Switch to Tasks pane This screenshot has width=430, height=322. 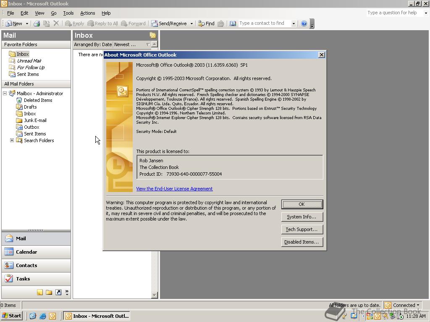tap(36, 279)
